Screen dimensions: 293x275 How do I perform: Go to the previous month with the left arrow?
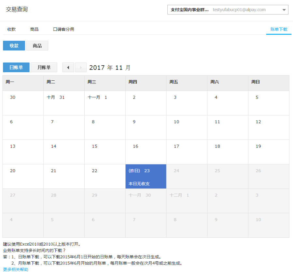[68, 68]
